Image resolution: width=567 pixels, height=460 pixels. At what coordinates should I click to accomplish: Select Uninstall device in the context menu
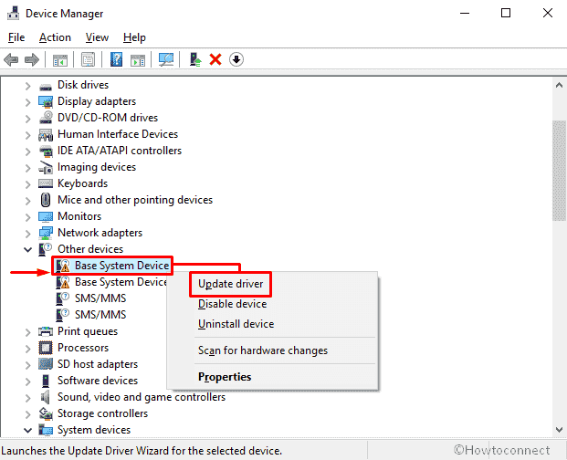click(236, 324)
